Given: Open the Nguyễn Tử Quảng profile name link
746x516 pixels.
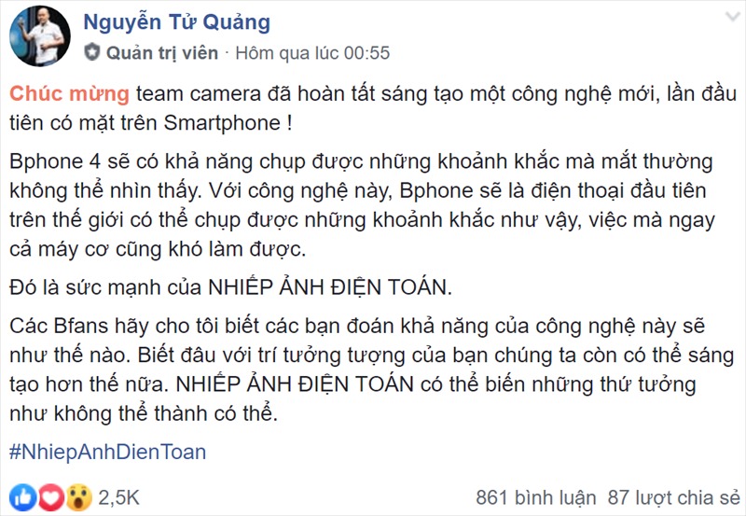Looking at the screenshot, I should [x=177, y=22].
